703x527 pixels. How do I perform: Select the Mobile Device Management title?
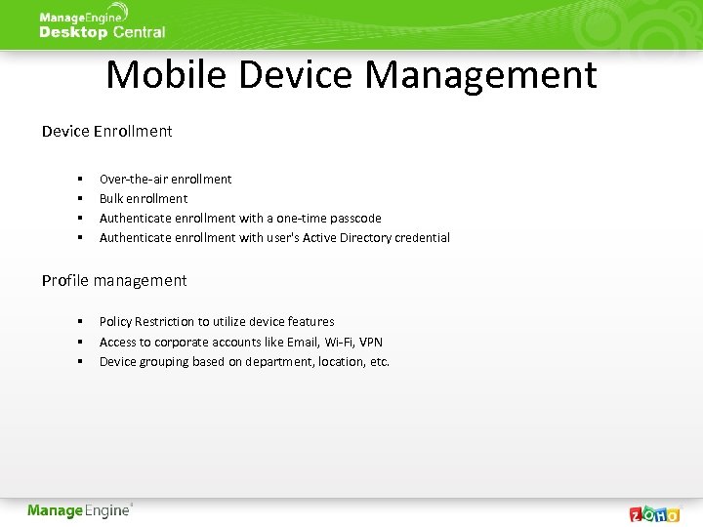351,75
